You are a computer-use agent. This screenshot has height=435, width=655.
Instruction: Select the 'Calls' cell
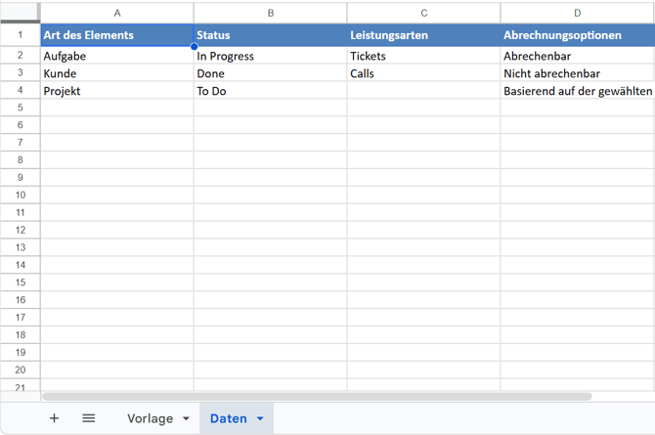[424, 73]
